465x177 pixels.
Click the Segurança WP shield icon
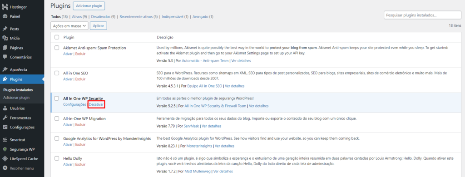(x=5, y=149)
